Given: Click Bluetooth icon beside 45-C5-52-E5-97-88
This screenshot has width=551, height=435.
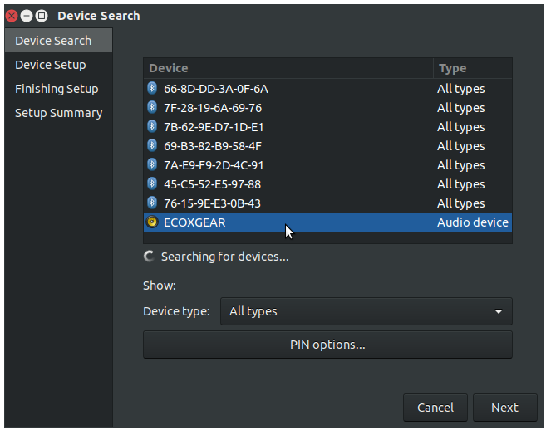Looking at the screenshot, I should click(x=152, y=183).
